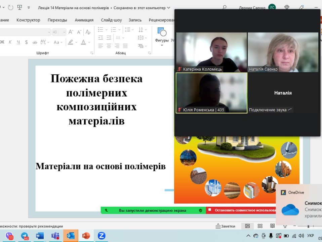The width and height of the screenshot is (322, 242).
Task: Click the Clear Formatting icon
Action: [88, 32]
